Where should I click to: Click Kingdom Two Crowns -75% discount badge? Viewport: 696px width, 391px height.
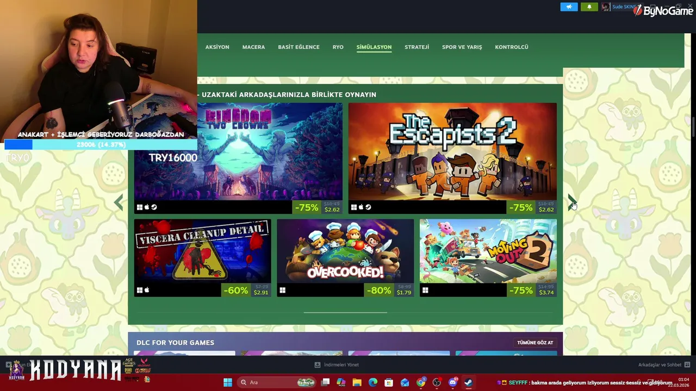tap(307, 207)
